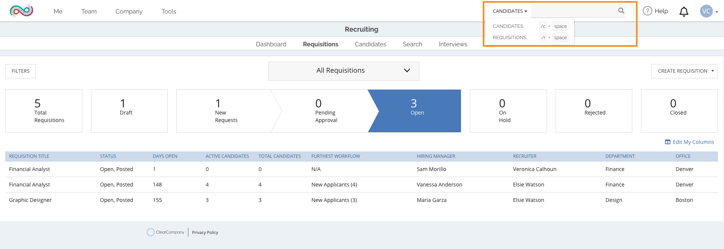This screenshot has height=249, width=724.
Task: Click hiring manager Sam Morillo
Action: click(x=431, y=169)
